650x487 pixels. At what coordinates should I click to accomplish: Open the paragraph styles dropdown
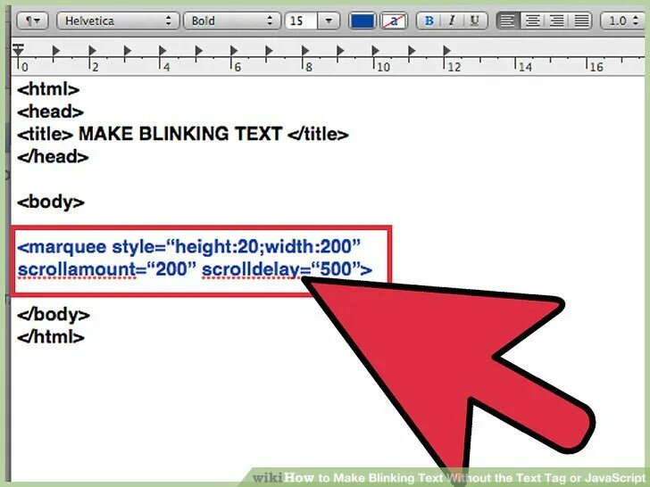(x=32, y=21)
